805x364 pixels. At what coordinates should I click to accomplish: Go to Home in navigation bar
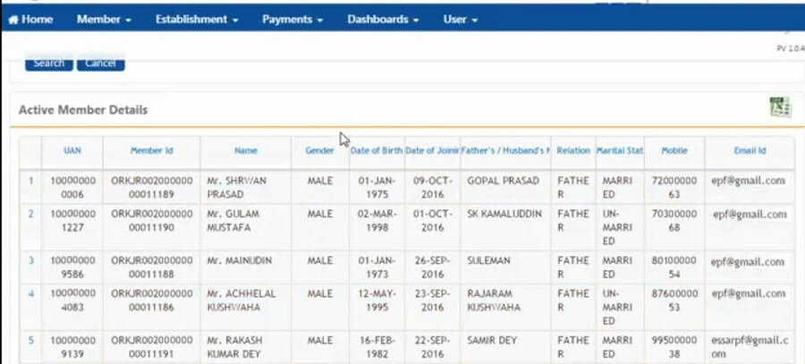[x=31, y=19]
